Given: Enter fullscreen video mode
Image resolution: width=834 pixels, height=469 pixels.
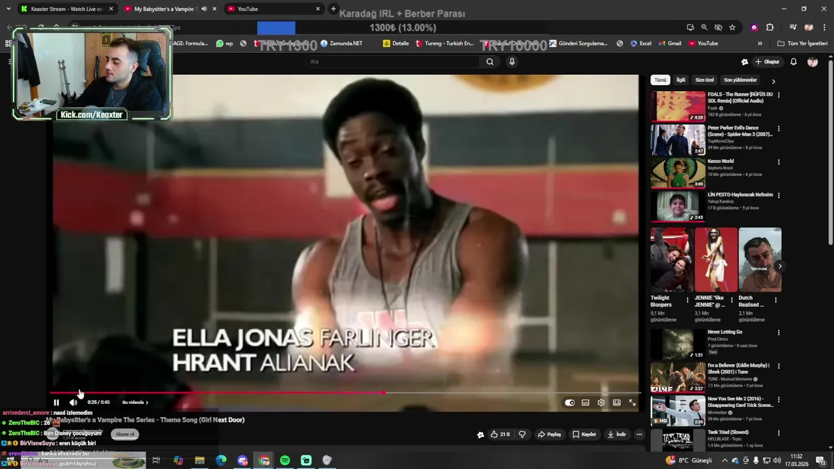Looking at the screenshot, I should 632,403.
